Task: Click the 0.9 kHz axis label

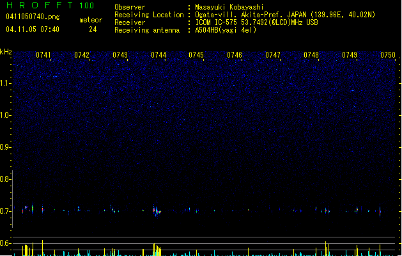Action: [4, 147]
